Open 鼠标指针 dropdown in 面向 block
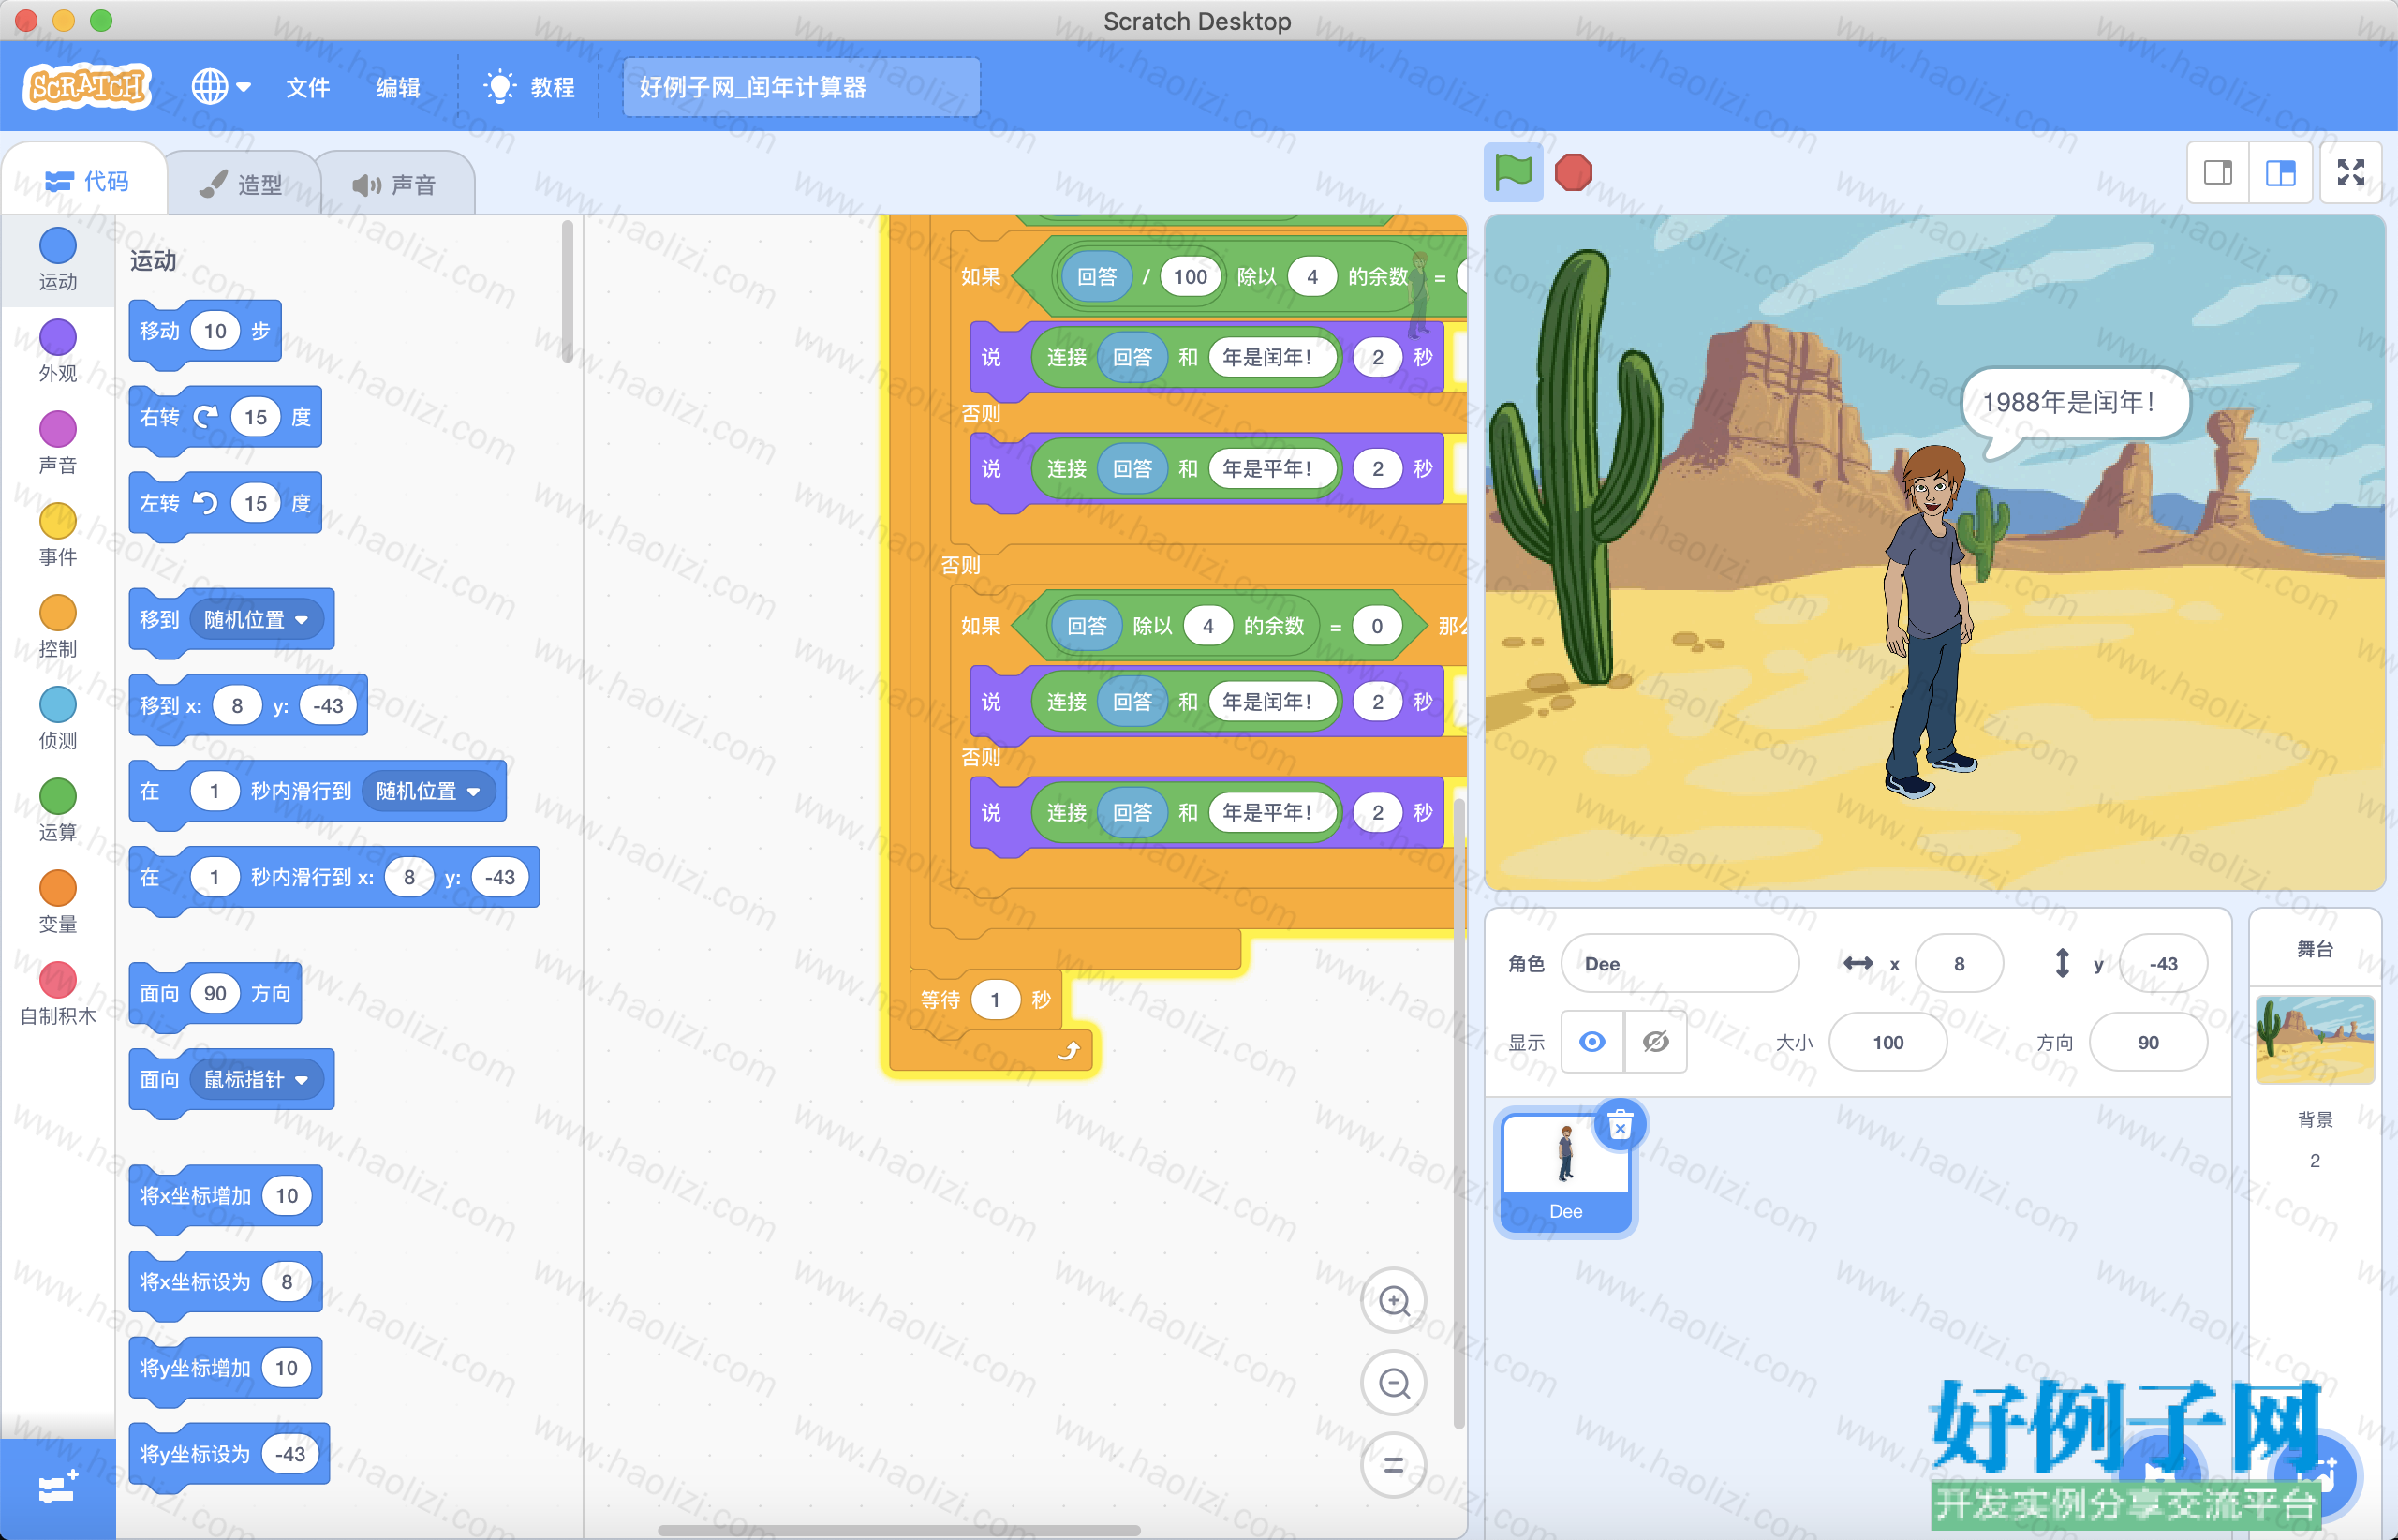Image resolution: width=2398 pixels, height=1540 pixels. point(256,1079)
